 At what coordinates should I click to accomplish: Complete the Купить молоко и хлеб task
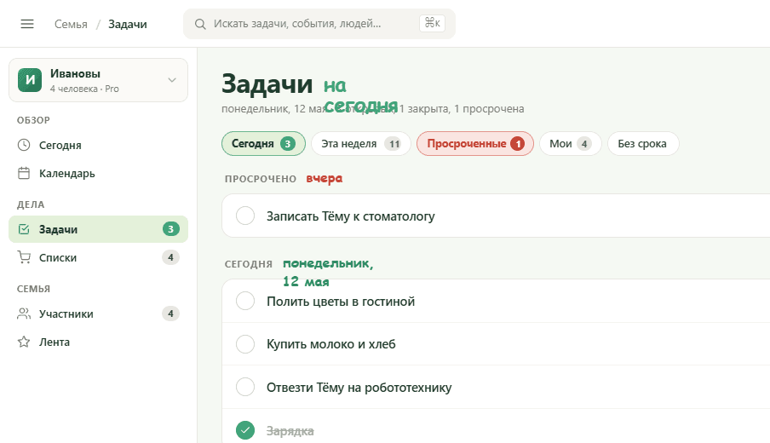245,344
